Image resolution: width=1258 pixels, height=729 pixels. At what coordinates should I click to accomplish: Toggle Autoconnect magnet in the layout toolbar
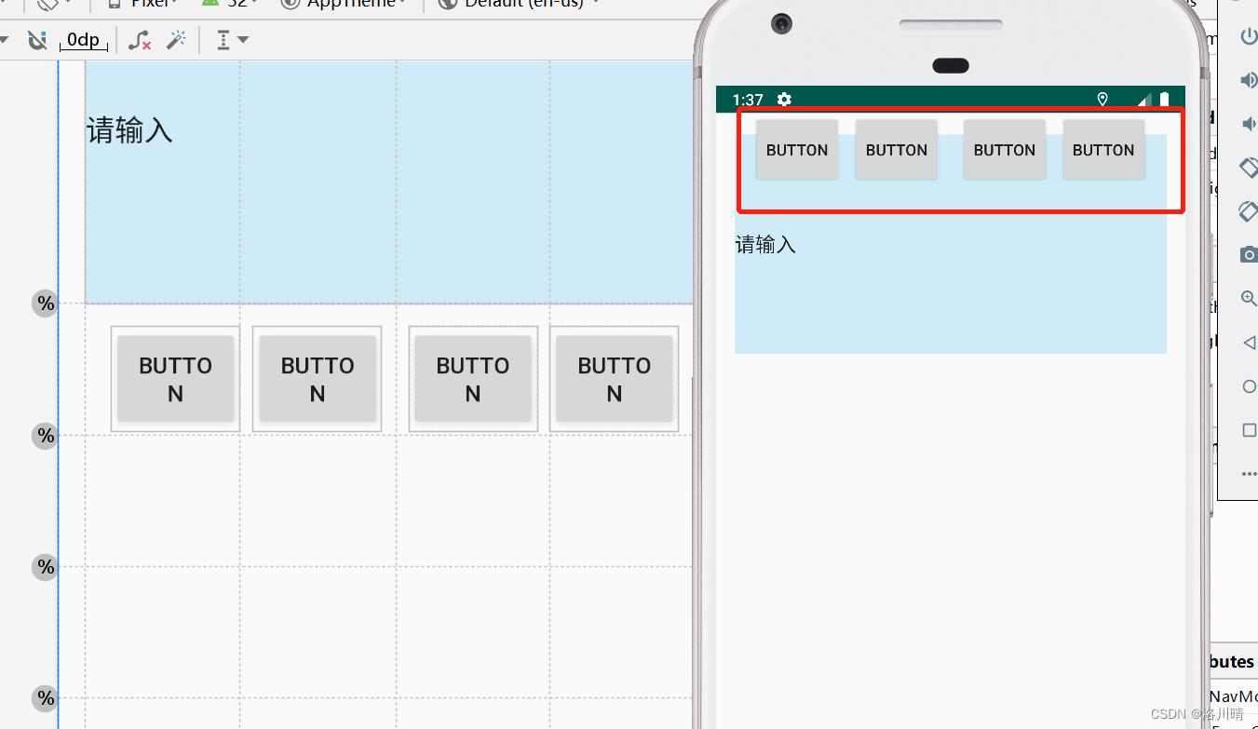click(x=37, y=39)
